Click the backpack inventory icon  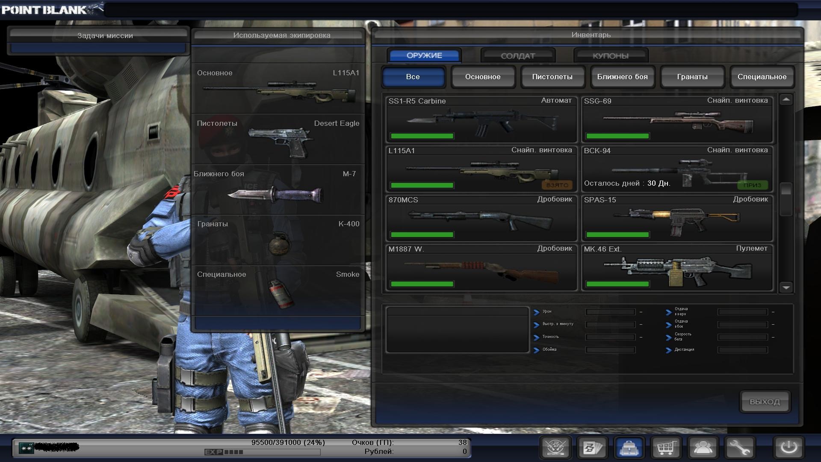click(629, 448)
